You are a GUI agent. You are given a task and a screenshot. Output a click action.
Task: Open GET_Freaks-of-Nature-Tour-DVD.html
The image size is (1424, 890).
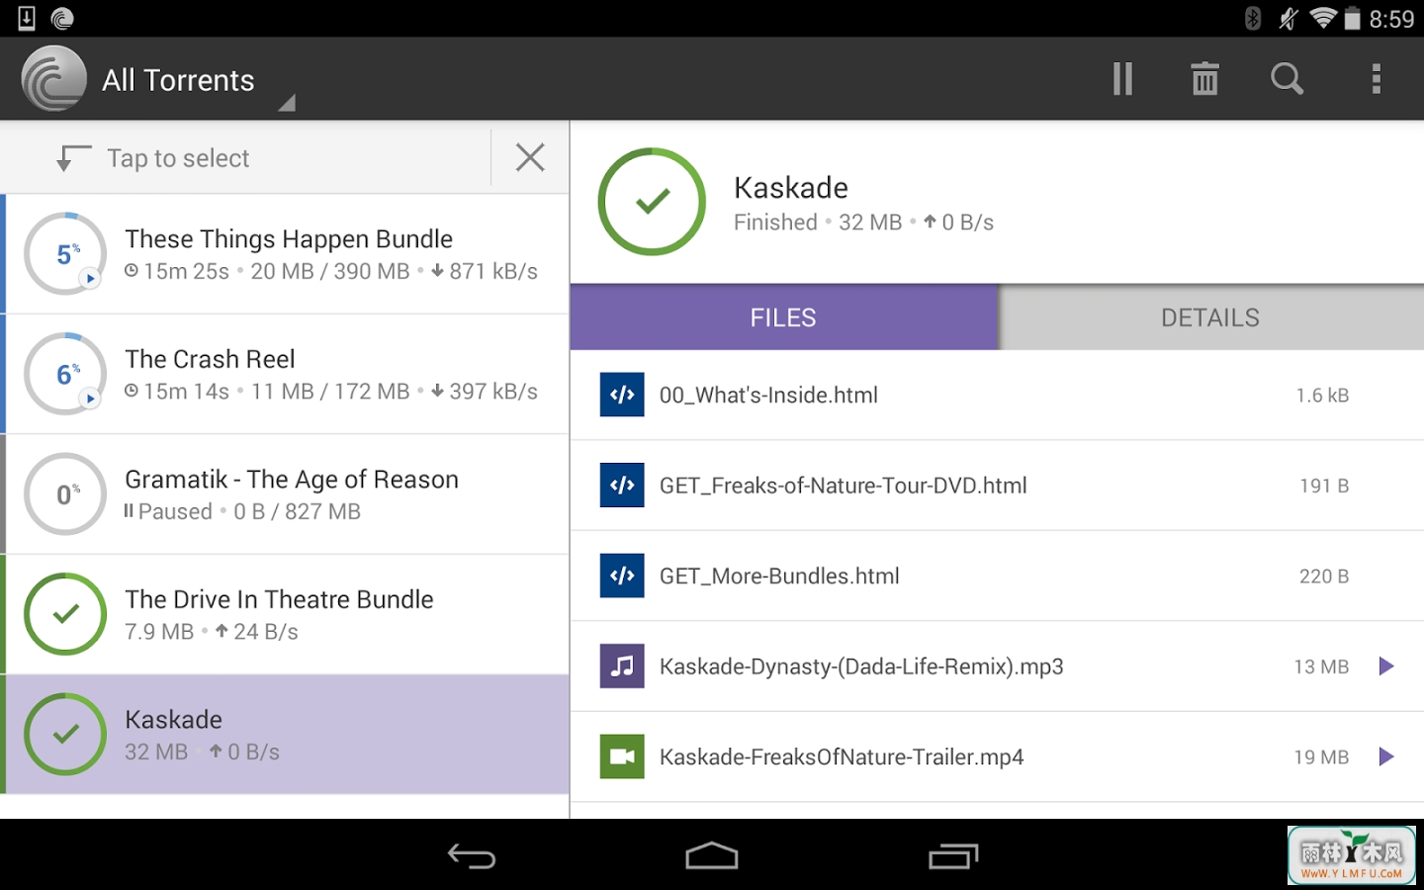[997, 486]
